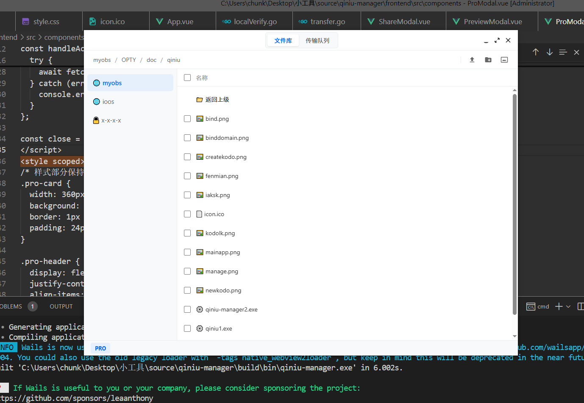Image resolution: width=584 pixels, height=403 pixels.
Task: Check the box for kodolk.png
Action: point(187,233)
